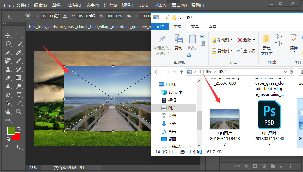Select the Horizontal Type tool
Image resolution: width=303 pixels, height=172 pixels.
pyautogui.click(x=19, y=95)
